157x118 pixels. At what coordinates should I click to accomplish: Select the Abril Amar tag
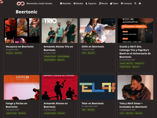tap(129, 113)
